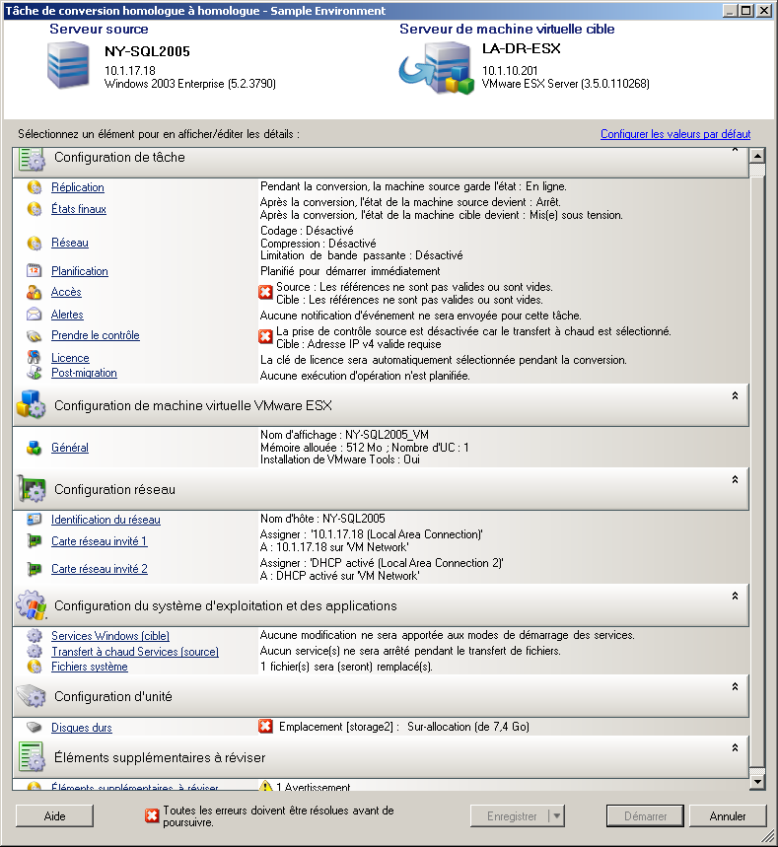This screenshot has height=847, width=778.
Task: Click the scrollbar up arrow
Action: pos(757,156)
